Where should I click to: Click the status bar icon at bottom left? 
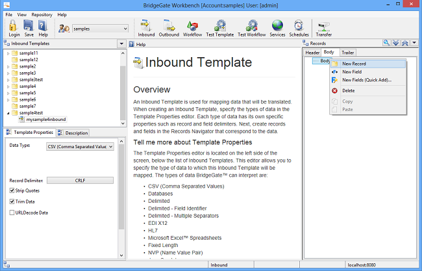point(6,265)
